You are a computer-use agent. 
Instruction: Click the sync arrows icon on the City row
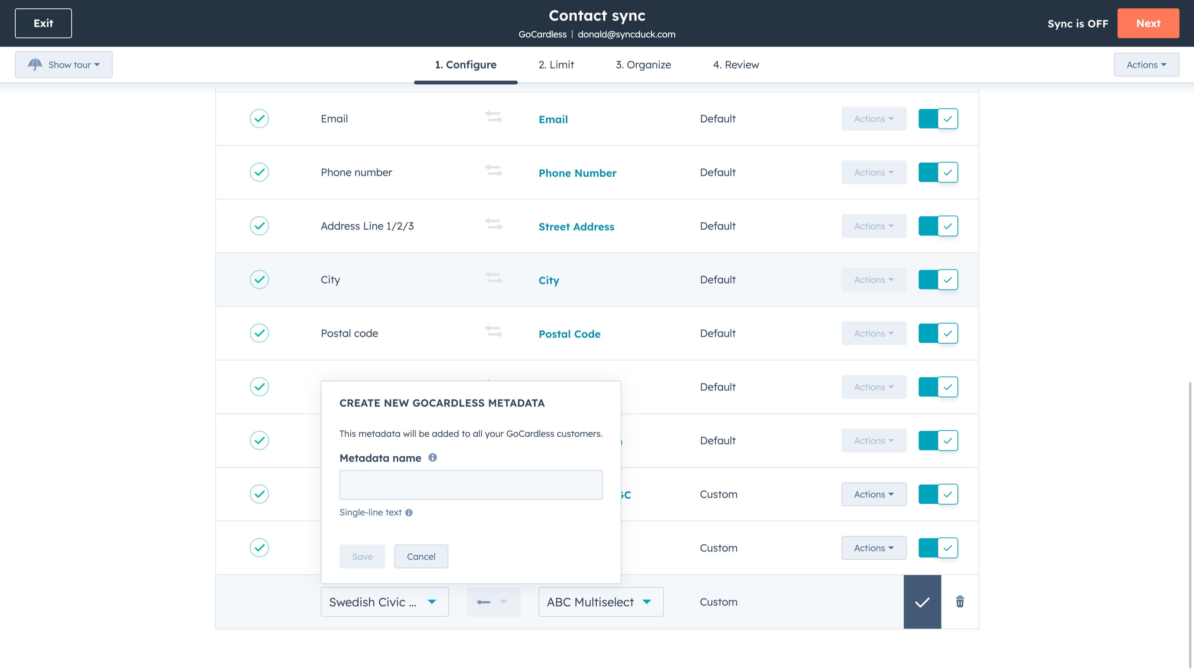(x=493, y=278)
